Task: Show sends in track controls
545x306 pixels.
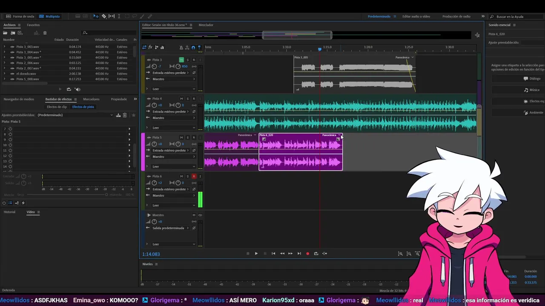Action: click(156, 47)
